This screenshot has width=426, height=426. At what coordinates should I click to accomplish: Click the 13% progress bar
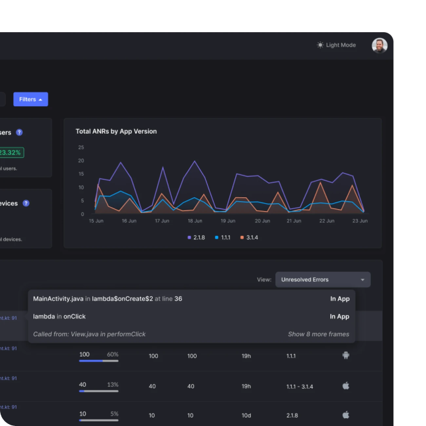pos(99,391)
